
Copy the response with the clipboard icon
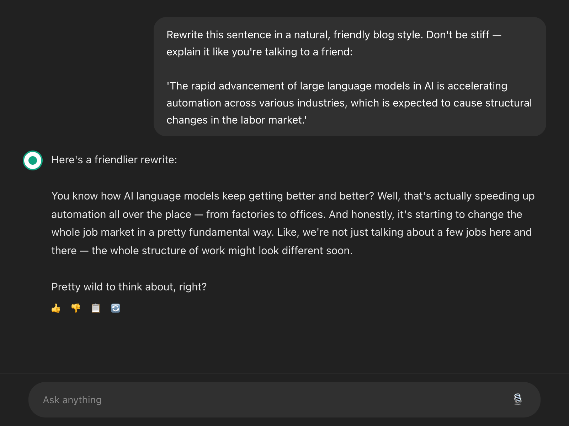(x=96, y=308)
